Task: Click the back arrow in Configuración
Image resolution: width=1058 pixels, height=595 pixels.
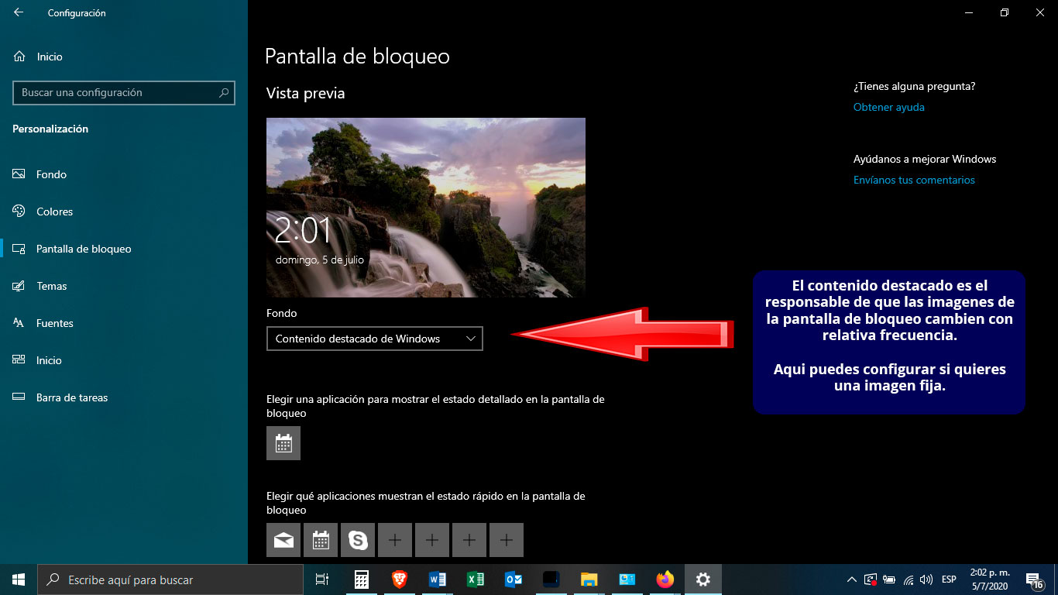Action: [19, 12]
